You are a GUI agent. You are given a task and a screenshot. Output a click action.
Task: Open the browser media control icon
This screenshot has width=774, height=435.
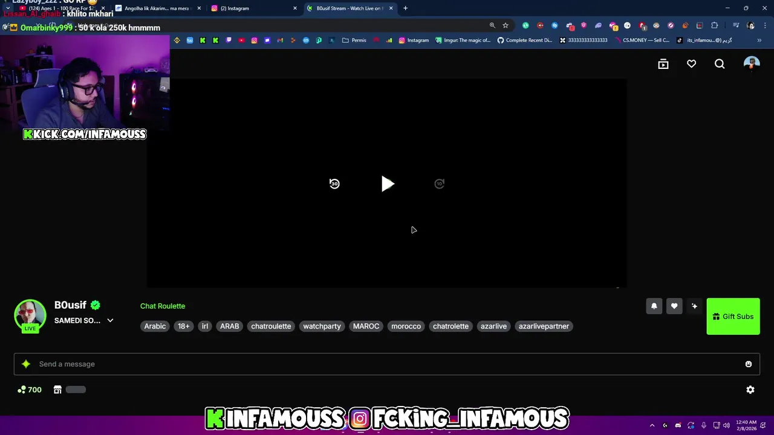(x=736, y=25)
